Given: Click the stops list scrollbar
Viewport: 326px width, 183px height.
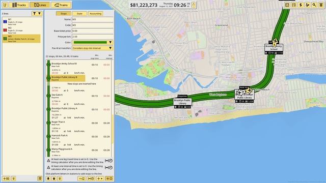Looking at the screenshot, I should [x=113, y=129].
